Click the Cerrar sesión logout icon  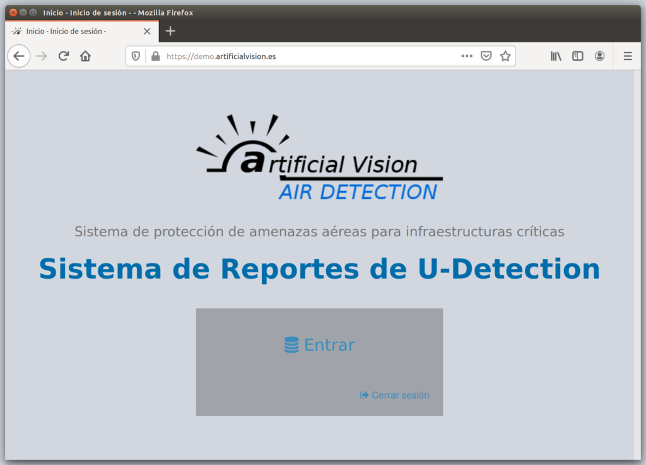[364, 396]
